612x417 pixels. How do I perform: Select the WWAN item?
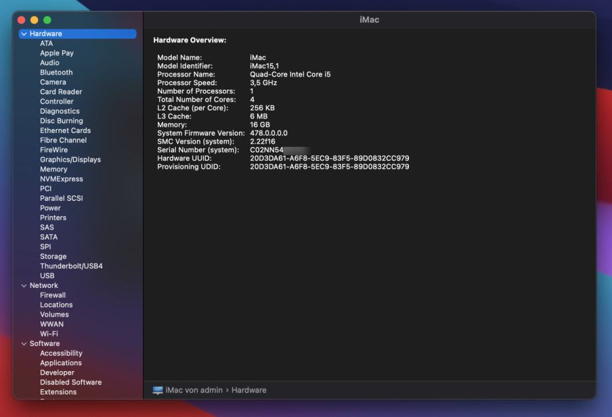click(x=51, y=325)
